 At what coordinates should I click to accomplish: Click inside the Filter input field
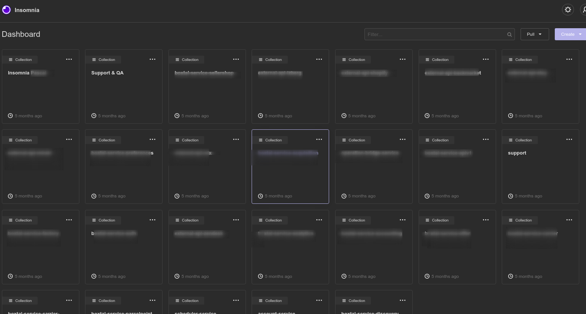[433, 34]
